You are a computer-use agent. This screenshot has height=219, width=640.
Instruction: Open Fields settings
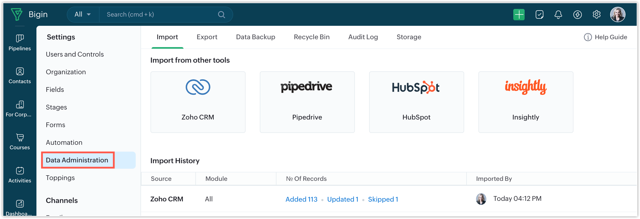coord(55,89)
